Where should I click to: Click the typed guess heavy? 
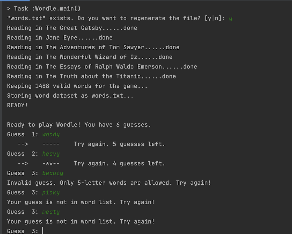coord(51,154)
